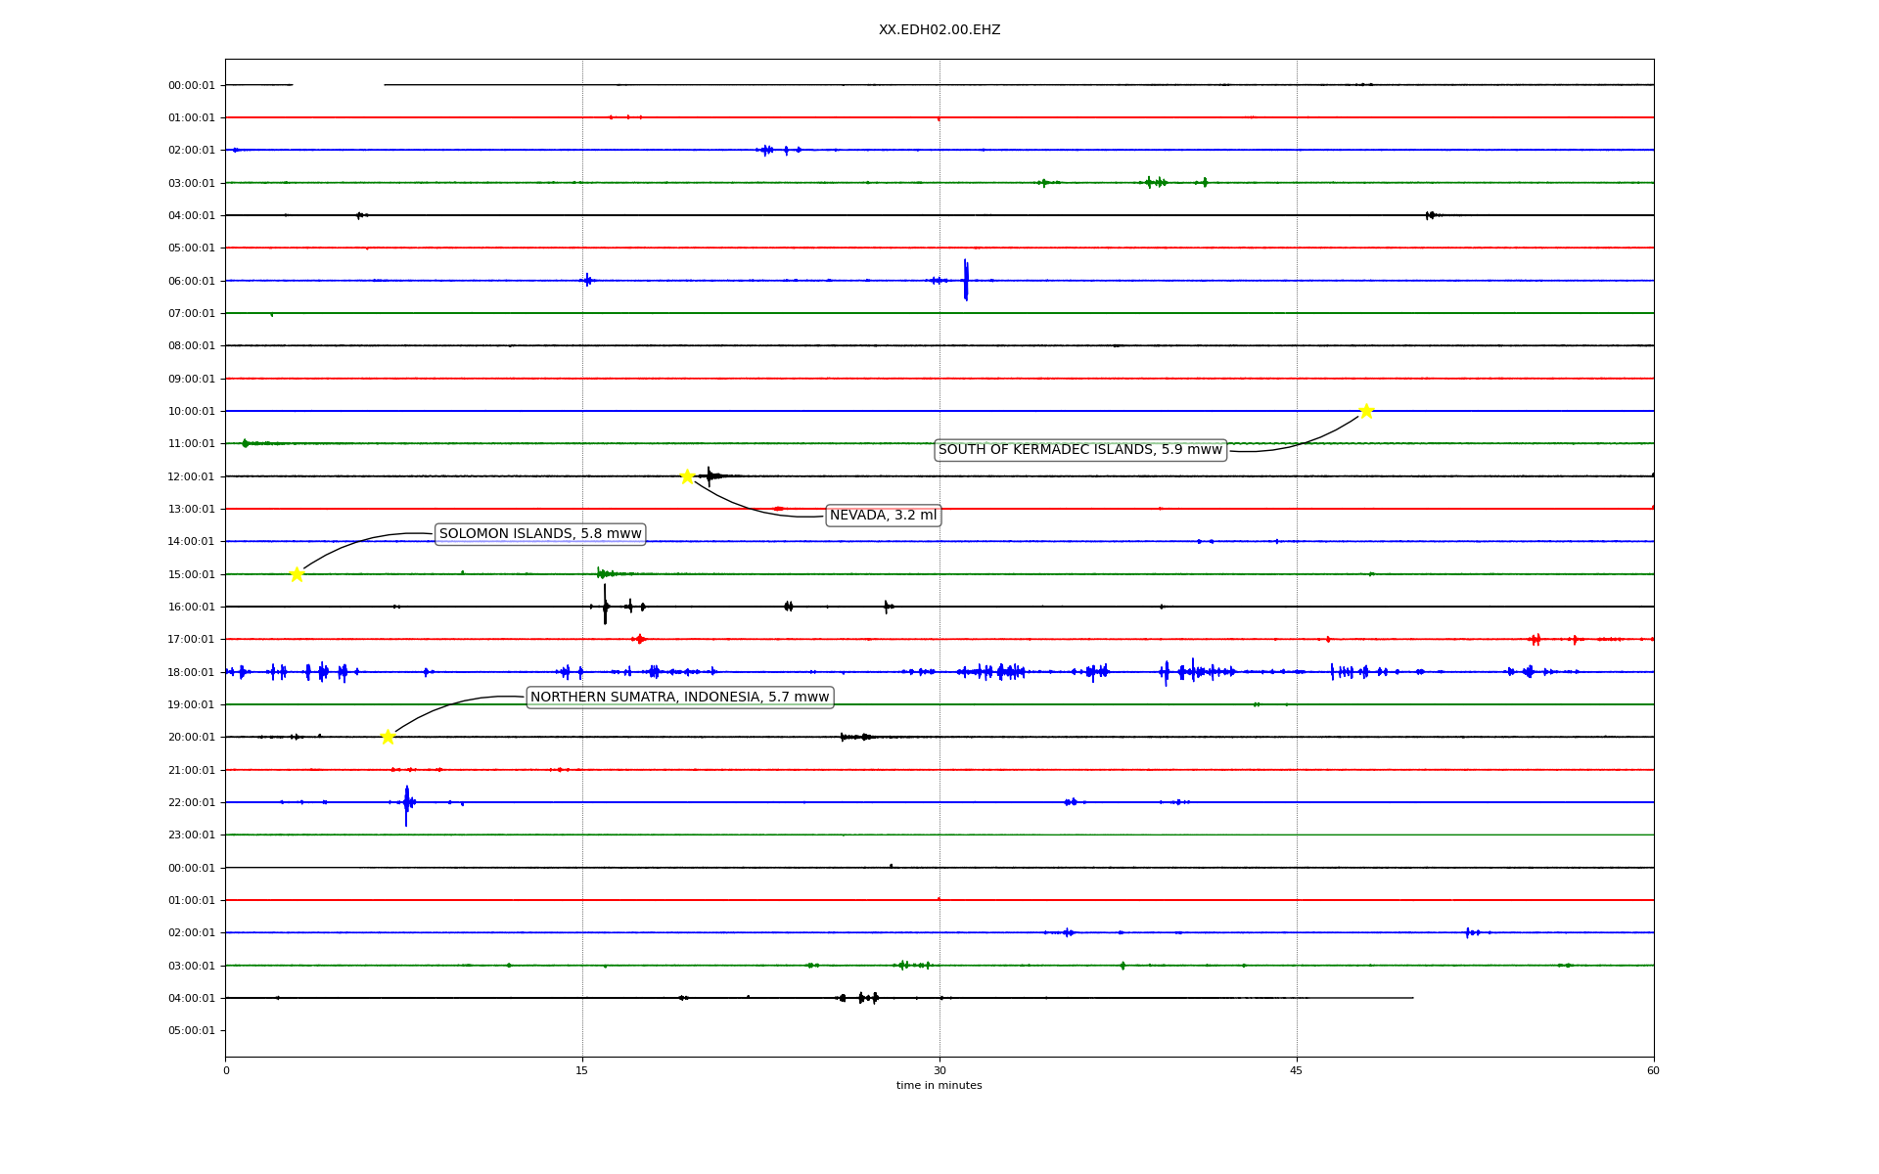Click the x-axis tick label 15

[582, 1071]
